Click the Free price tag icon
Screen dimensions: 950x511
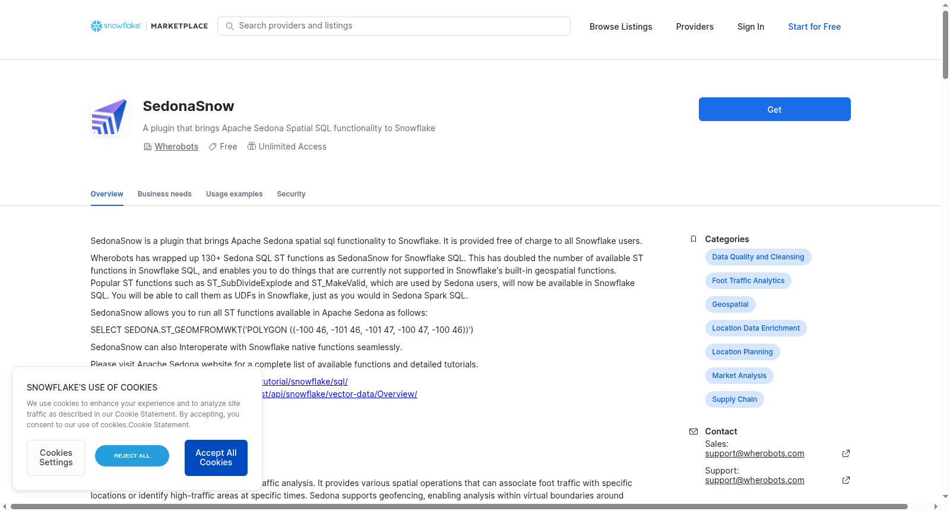click(213, 147)
